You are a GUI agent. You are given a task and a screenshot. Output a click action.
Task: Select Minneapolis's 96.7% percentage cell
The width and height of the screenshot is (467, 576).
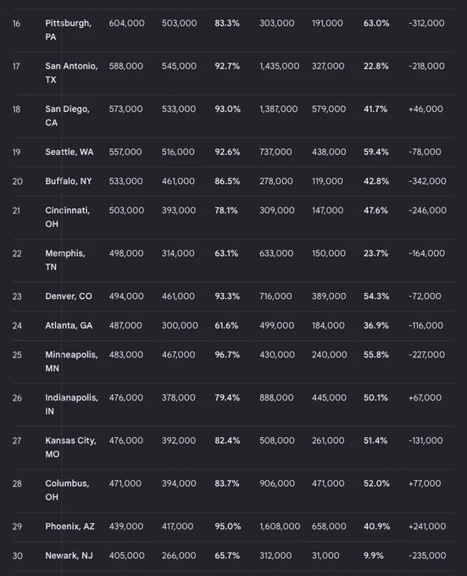tap(227, 355)
